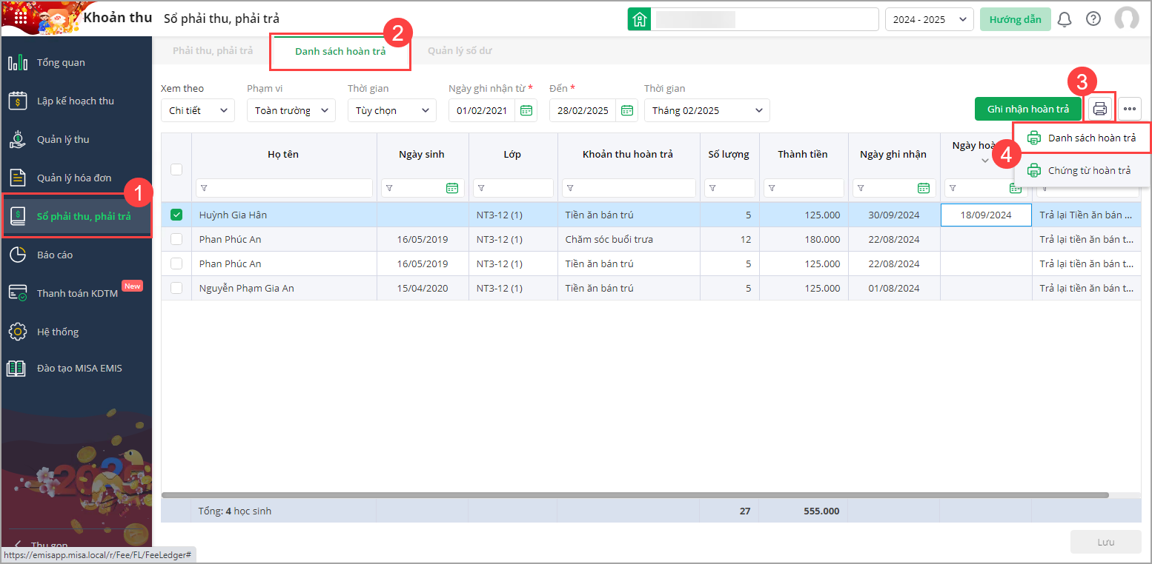Screen dimensions: 1152x564
Task: Toggle the select-all header checkbox
Action: tap(176, 169)
